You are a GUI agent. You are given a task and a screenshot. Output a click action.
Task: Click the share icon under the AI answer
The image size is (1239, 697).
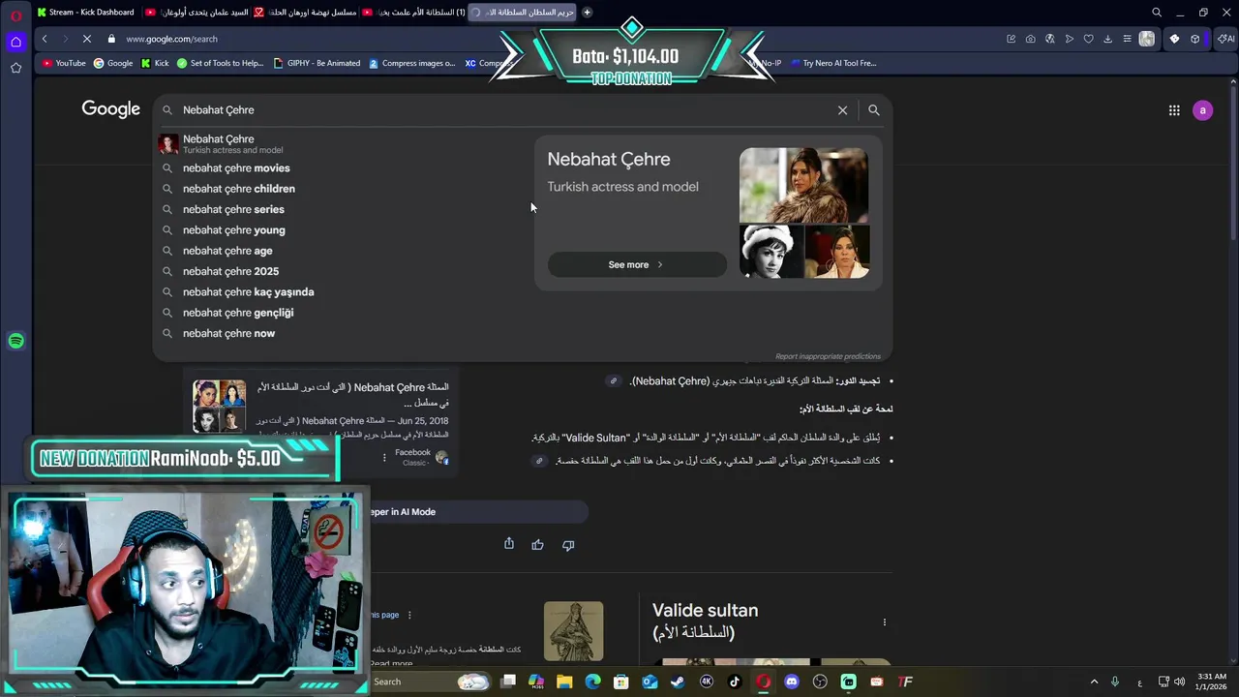point(509,544)
